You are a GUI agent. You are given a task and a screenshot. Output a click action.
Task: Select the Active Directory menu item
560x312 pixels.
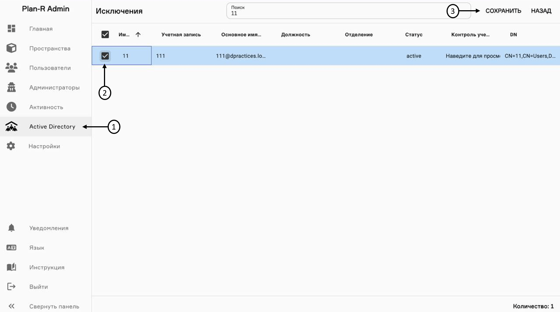(52, 127)
